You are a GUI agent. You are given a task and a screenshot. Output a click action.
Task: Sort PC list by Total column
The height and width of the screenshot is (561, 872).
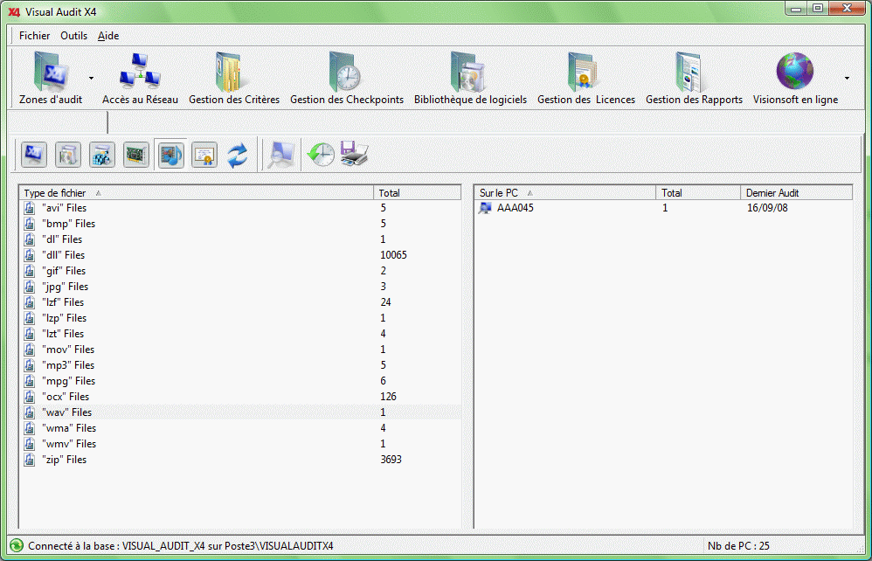coord(698,193)
